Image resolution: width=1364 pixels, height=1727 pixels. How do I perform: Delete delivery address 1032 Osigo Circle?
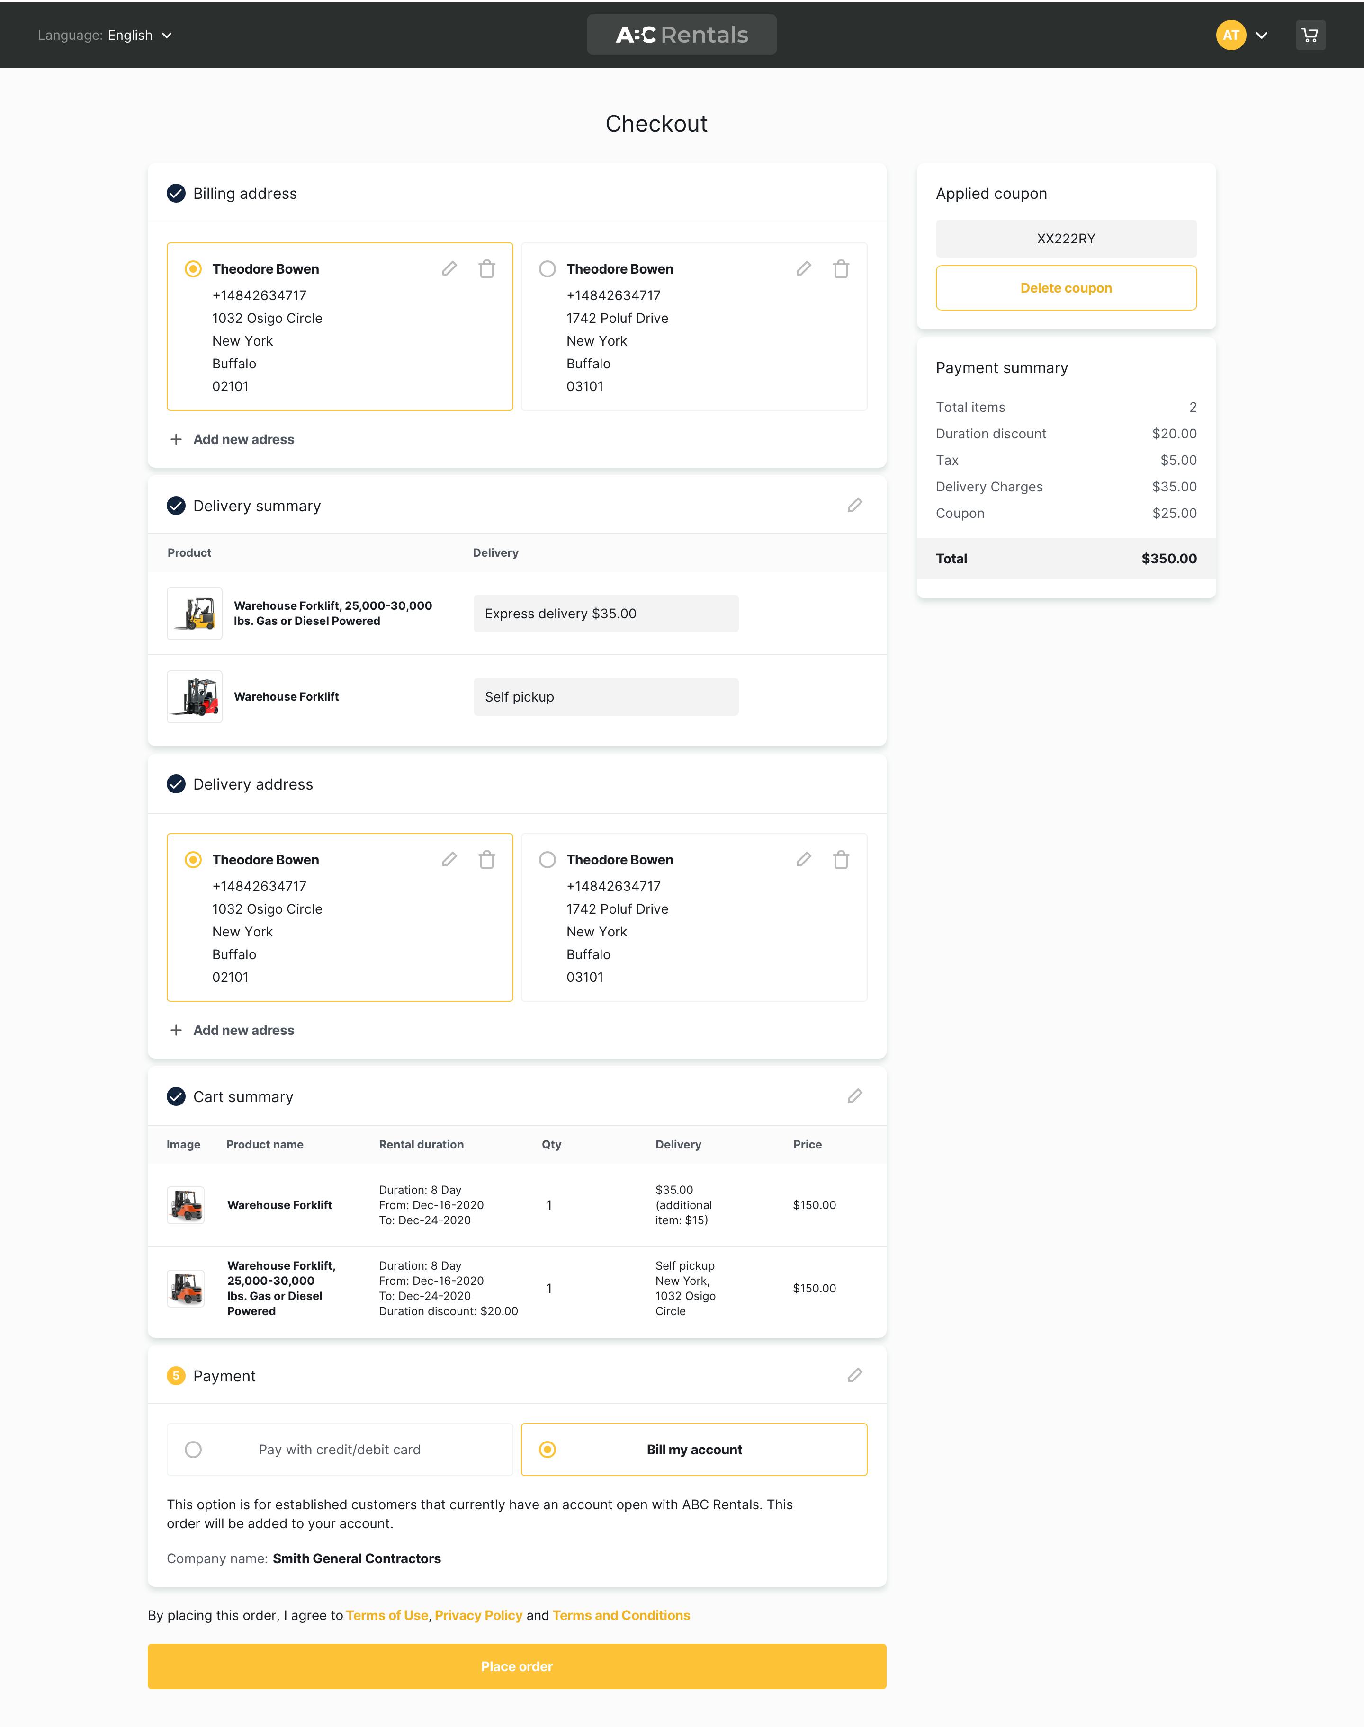tap(486, 860)
